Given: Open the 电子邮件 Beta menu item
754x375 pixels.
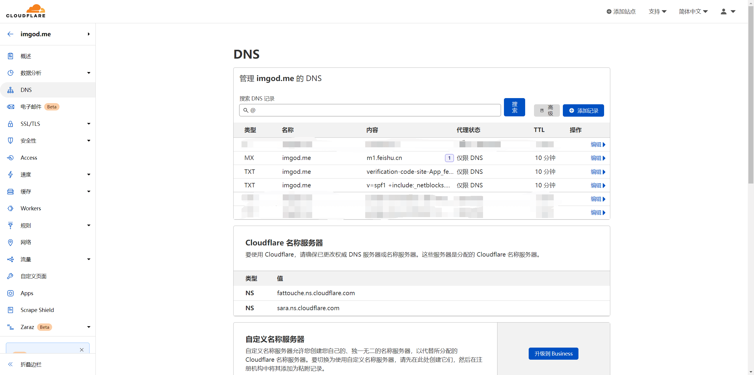Looking at the screenshot, I should 31,107.
